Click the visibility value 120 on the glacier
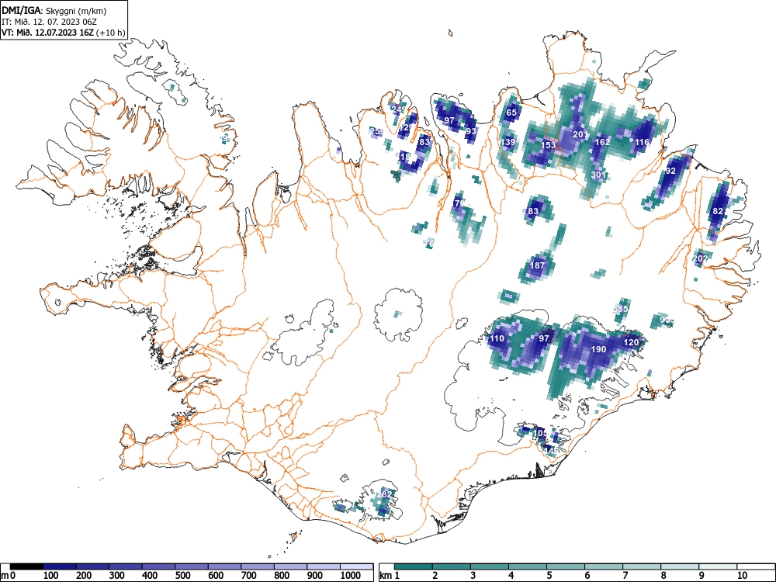 click(x=631, y=342)
